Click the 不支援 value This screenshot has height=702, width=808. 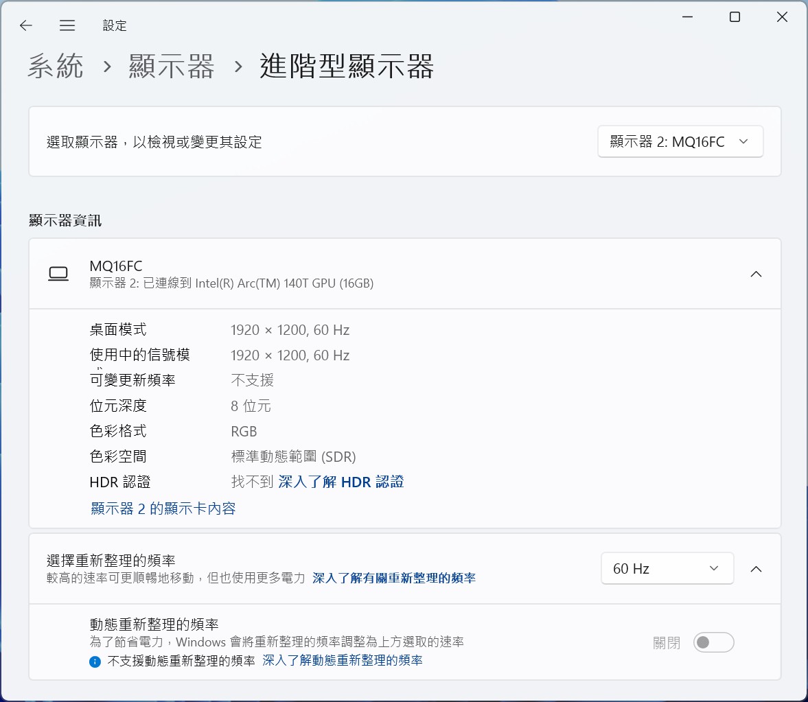click(x=252, y=380)
